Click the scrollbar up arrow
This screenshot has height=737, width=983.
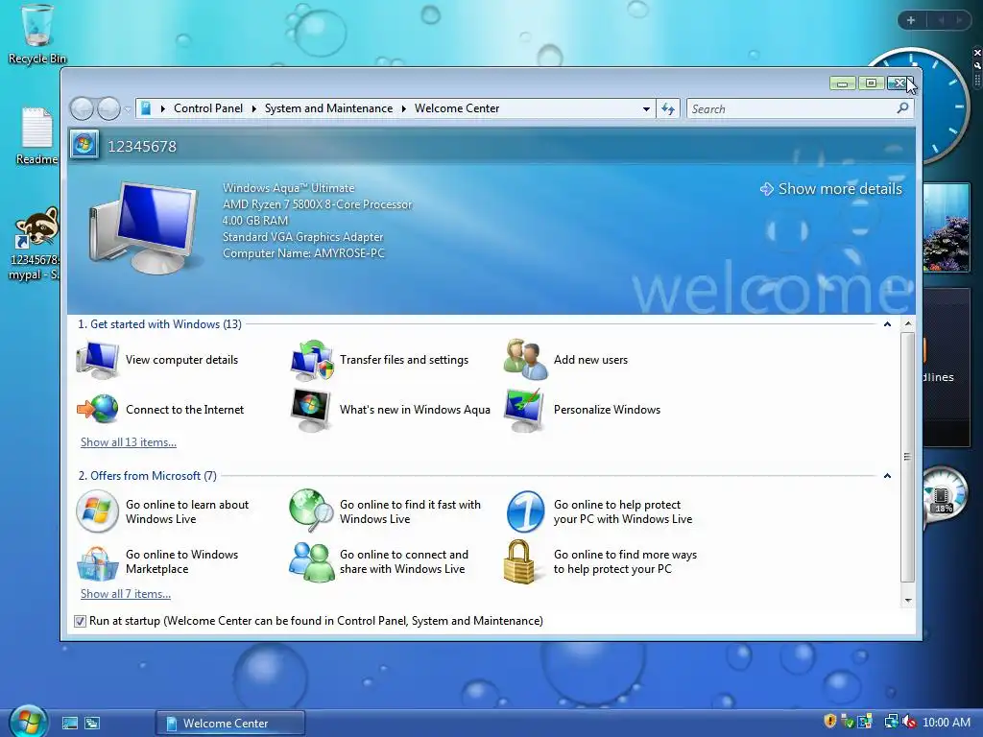click(x=907, y=324)
